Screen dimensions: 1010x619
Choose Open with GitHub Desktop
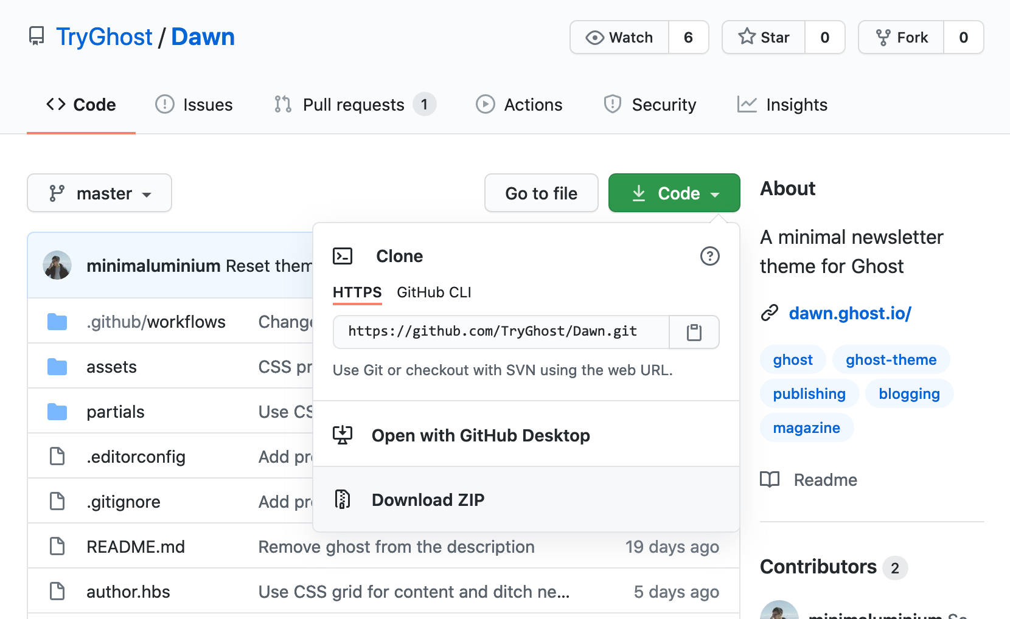pyautogui.click(x=526, y=435)
